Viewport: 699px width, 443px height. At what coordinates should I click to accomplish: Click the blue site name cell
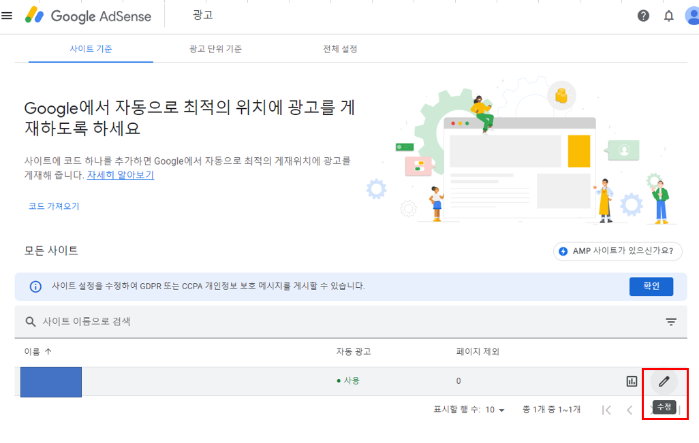point(51,382)
